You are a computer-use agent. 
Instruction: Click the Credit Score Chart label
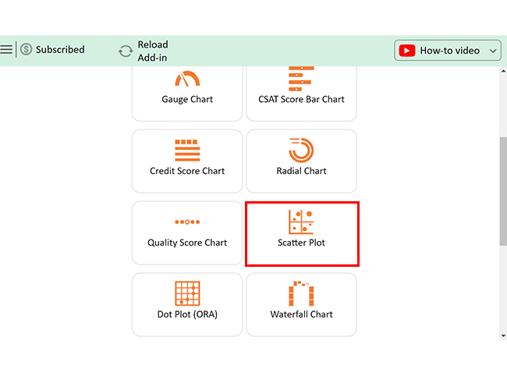(x=187, y=171)
